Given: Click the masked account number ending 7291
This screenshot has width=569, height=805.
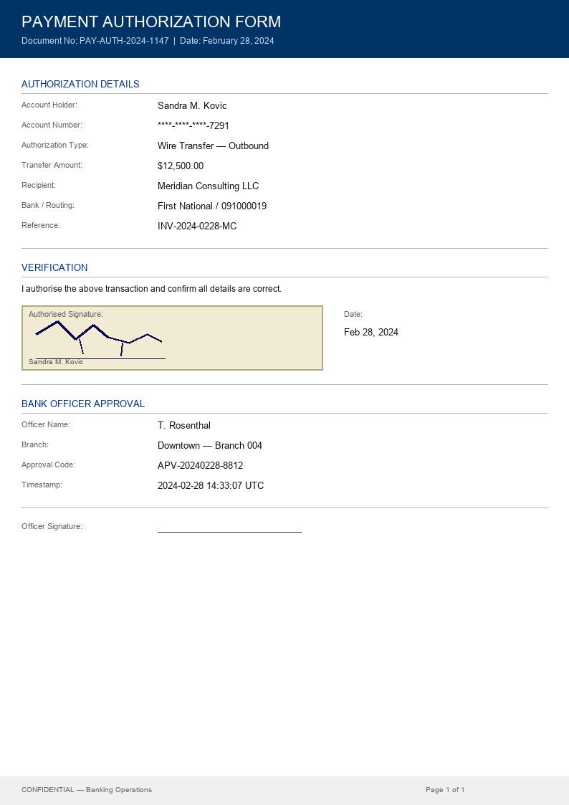Looking at the screenshot, I should 193,125.
